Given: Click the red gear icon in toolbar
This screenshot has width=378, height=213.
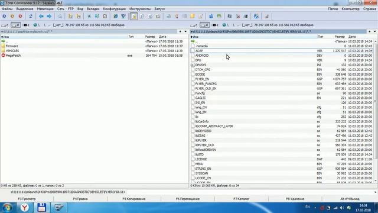Looking at the screenshot, I should click(x=20, y=16).
